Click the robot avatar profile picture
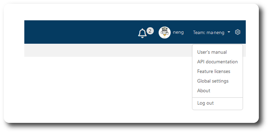The image size is (269, 133). click(x=164, y=32)
